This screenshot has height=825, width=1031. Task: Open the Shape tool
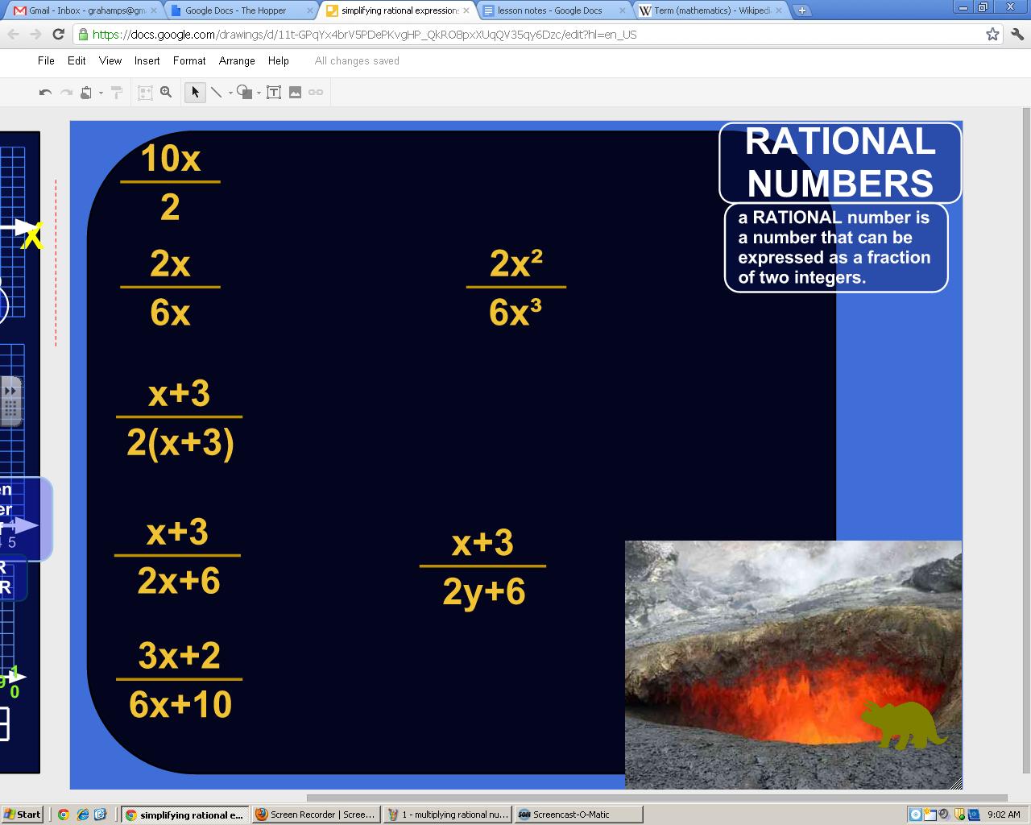tap(243, 92)
